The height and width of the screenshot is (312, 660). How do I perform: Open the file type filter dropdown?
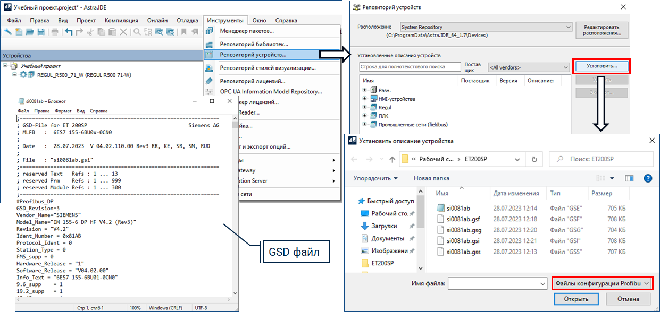602,284
